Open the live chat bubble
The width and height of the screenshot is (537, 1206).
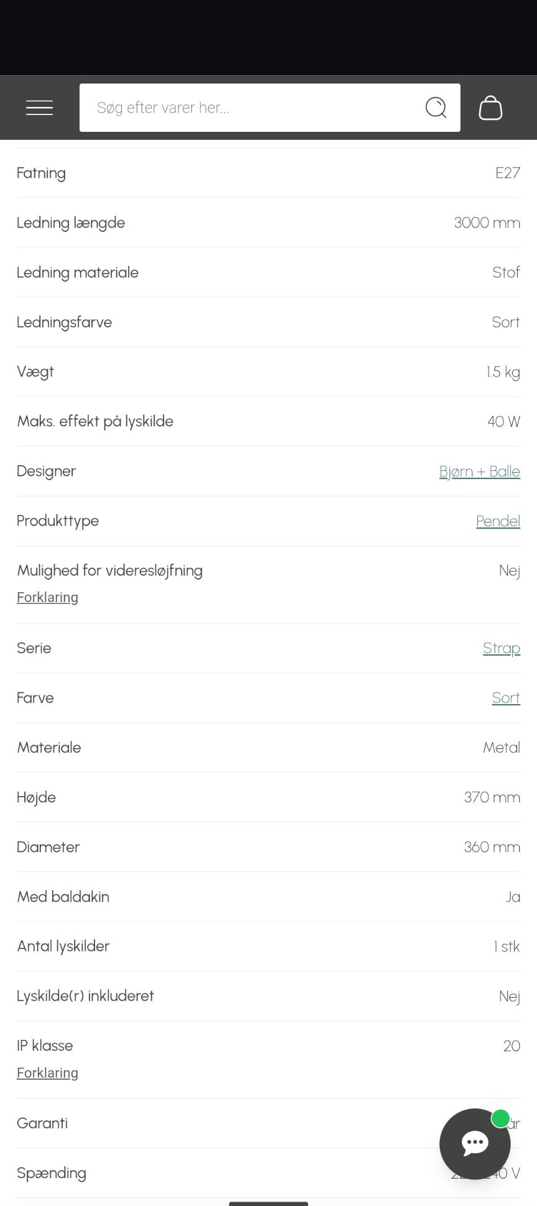coord(475,1143)
